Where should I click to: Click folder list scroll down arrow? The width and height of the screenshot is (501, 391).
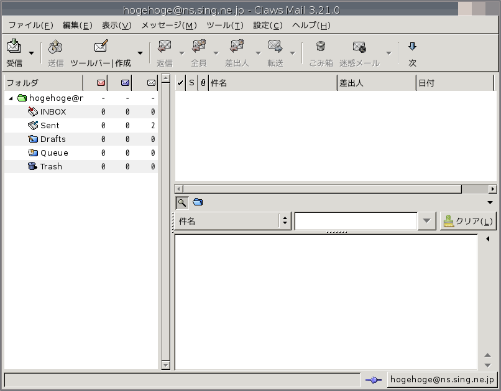click(x=165, y=365)
